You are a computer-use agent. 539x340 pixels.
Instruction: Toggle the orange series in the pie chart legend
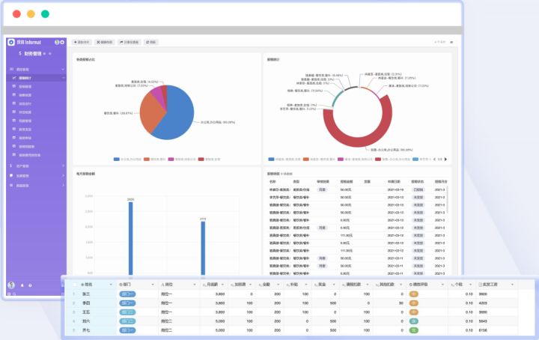(147, 160)
